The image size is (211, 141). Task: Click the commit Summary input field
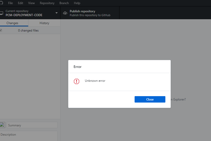[32, 125]
